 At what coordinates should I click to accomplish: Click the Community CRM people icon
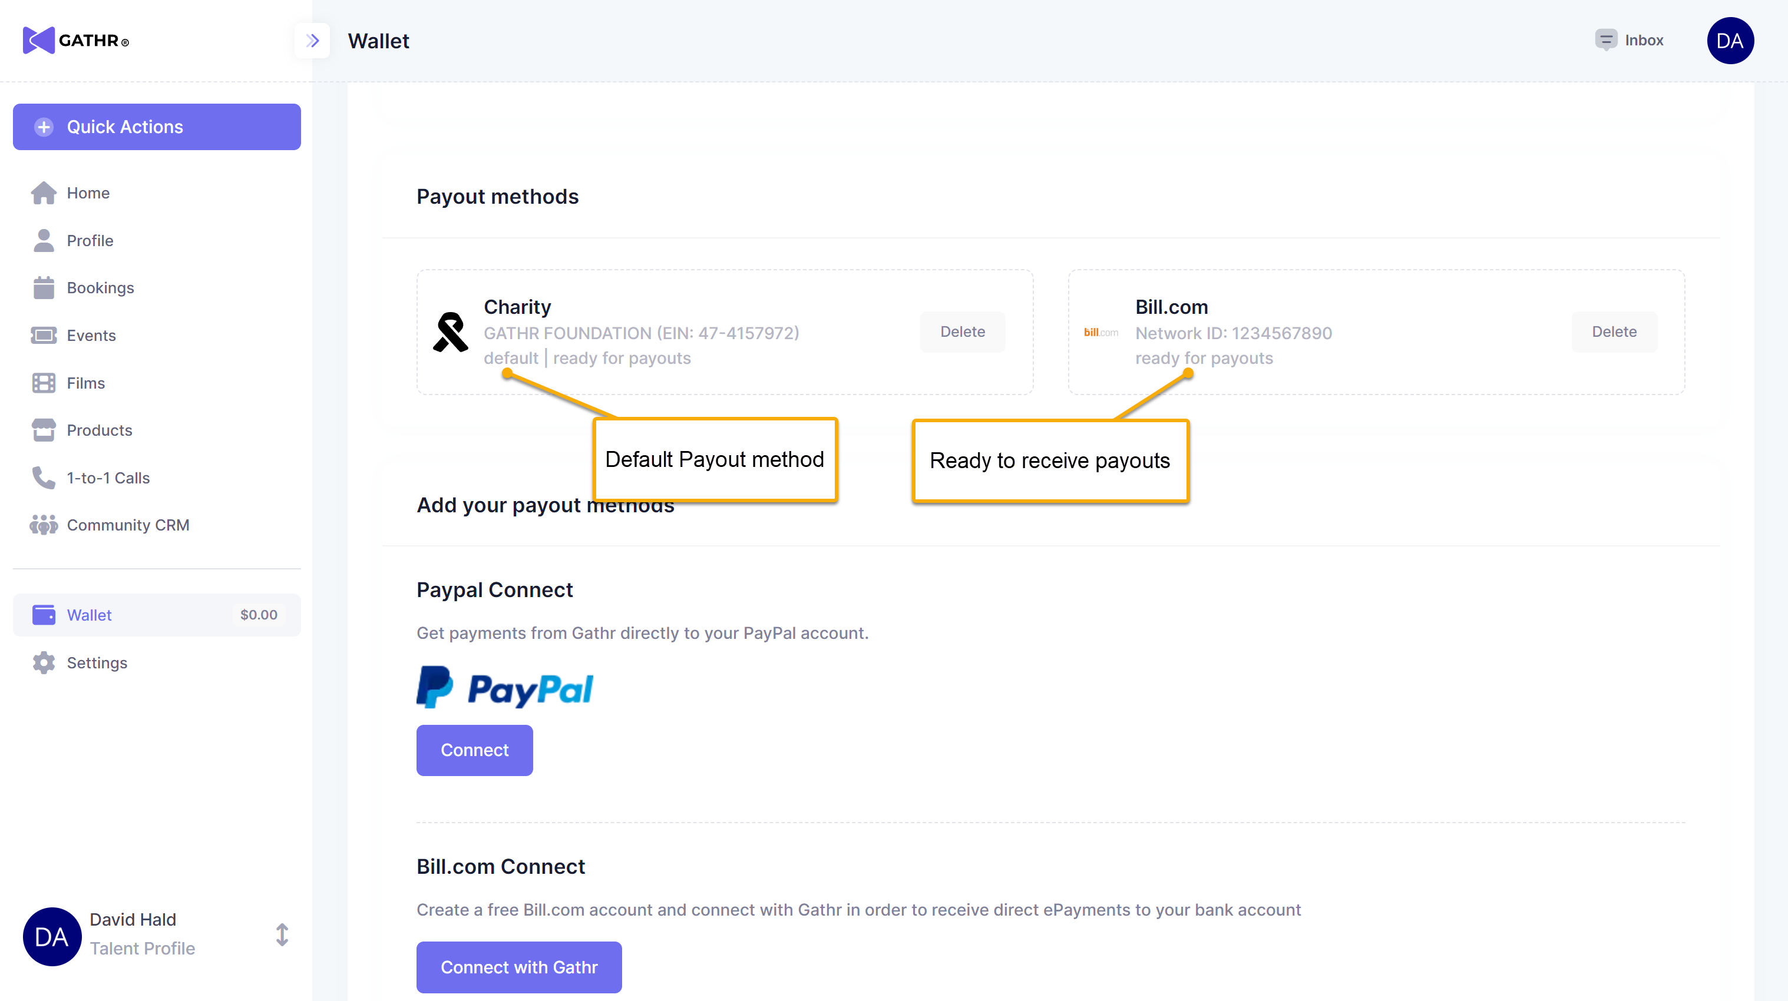coord(43,525)
